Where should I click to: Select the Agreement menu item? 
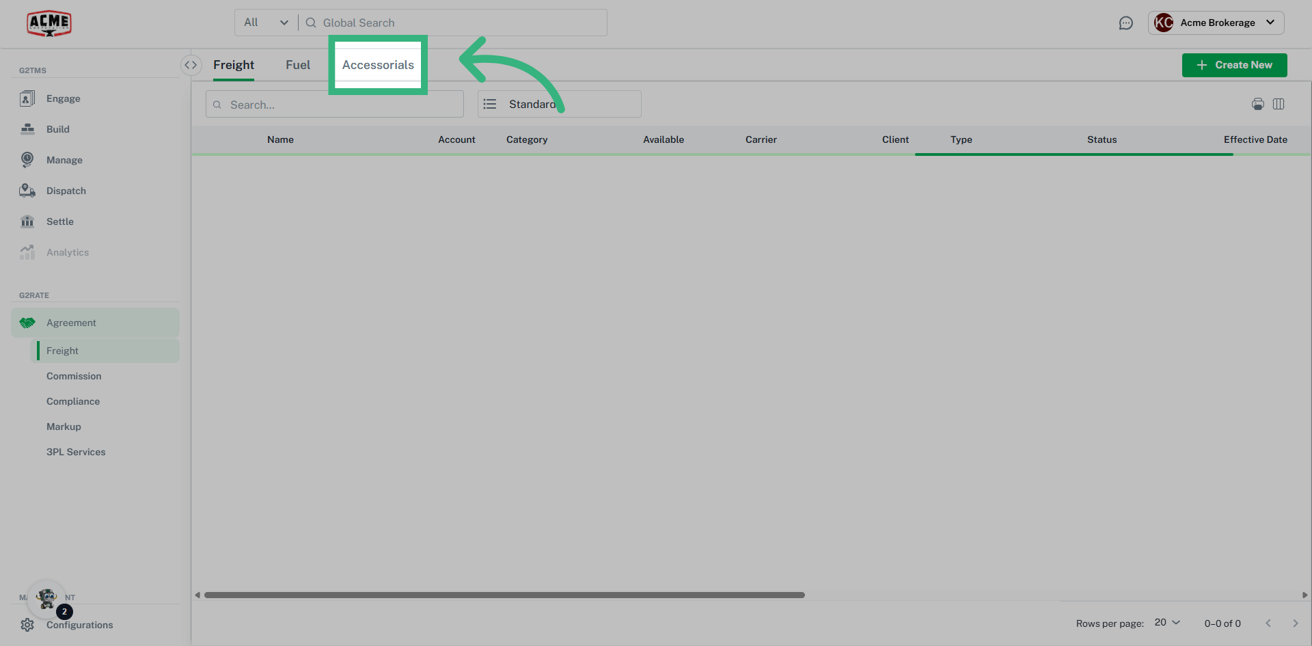click(x=96, y=323)
